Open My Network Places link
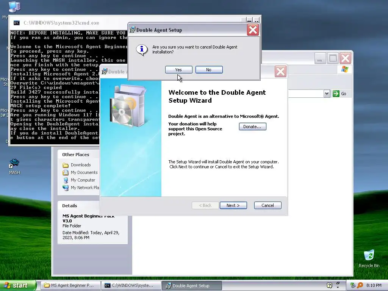Screen dimensions: 388x291 click(x=85, y=188)
